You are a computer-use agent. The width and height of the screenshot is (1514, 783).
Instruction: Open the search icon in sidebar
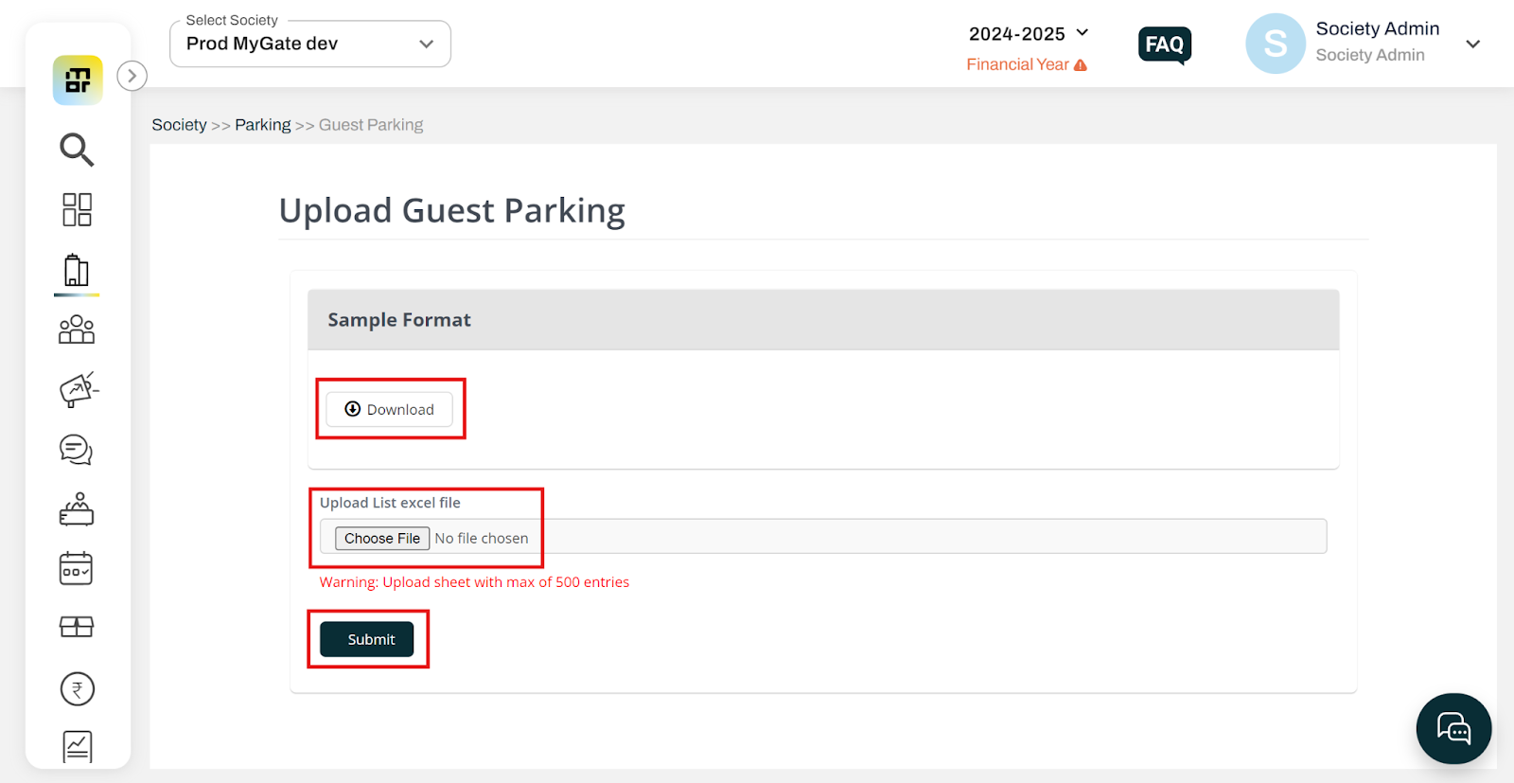tap(77, 149)
